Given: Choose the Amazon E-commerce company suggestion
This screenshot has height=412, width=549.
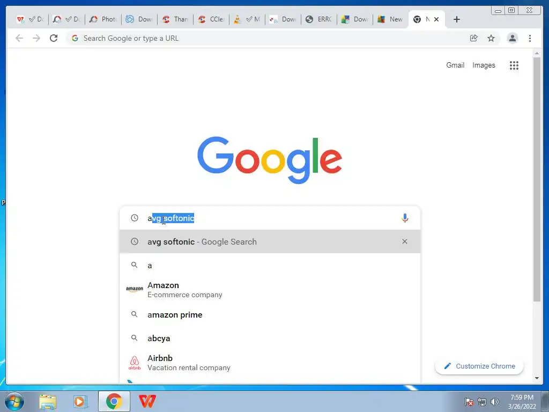Looking at the screenshot, I should coord(270,290).
